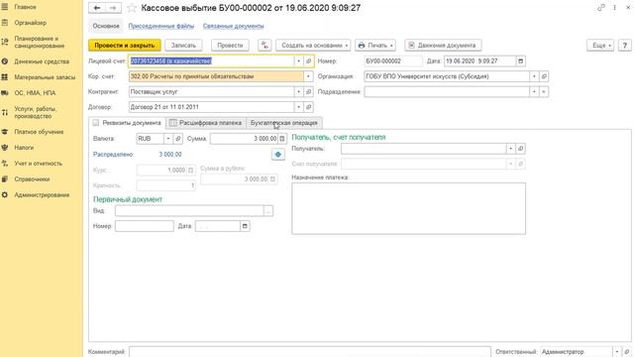634x357 pixels.
Task: Expand the Договор dropdown
Action: tap(299, 107)
